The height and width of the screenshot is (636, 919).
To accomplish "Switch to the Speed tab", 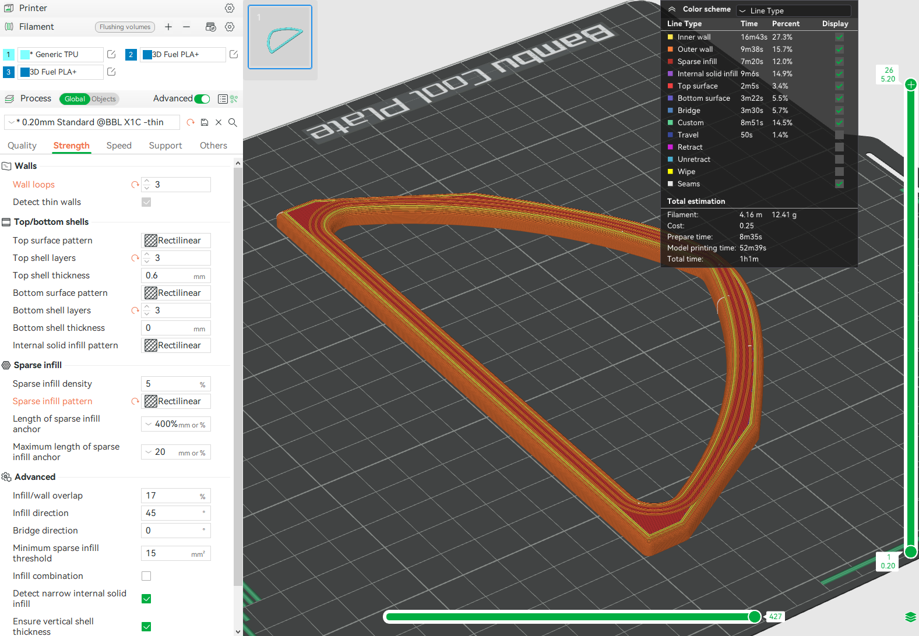I will pos(119,146).
